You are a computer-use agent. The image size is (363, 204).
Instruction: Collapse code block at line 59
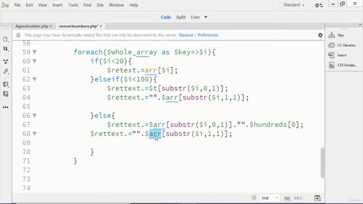coord(35,52)
